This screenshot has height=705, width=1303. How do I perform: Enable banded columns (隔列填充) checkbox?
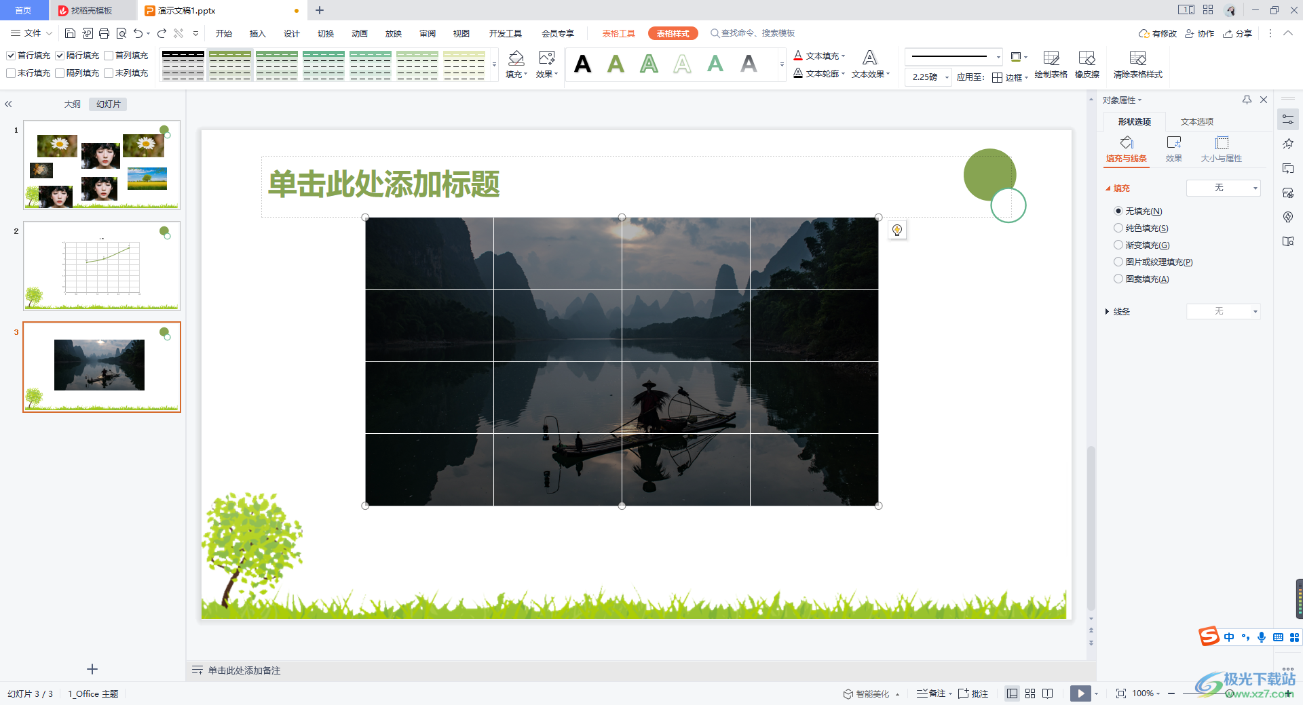pyautogui.click(x=60, y=73)
